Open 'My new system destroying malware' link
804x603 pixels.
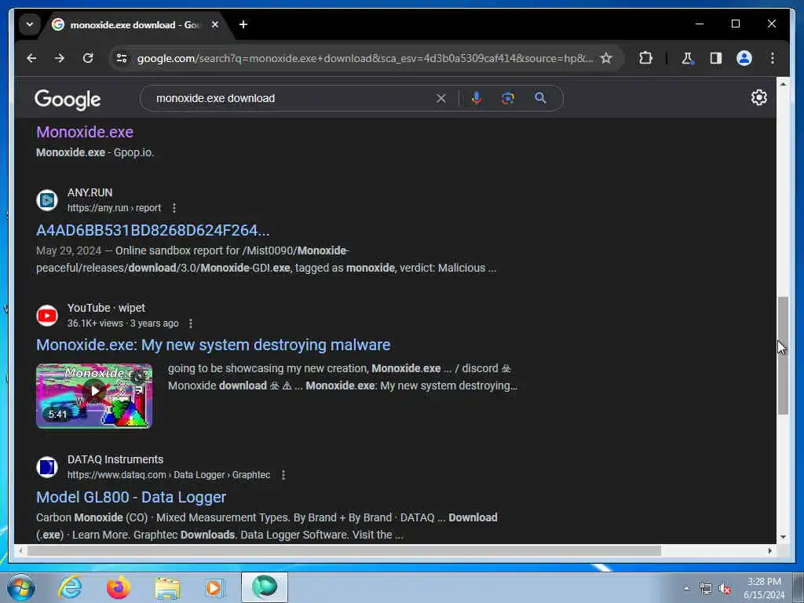(214, 345)
